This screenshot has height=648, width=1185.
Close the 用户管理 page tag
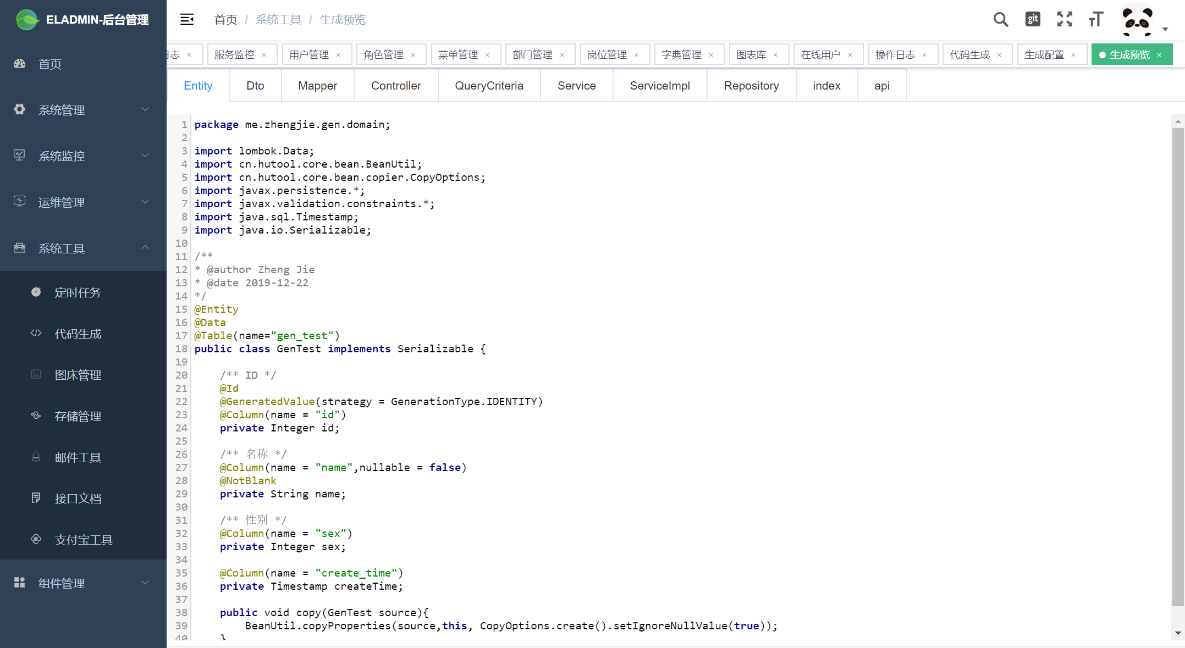(338, 55)
